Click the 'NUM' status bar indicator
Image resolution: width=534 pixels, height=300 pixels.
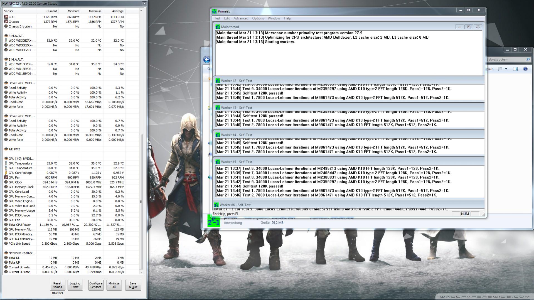465,214
